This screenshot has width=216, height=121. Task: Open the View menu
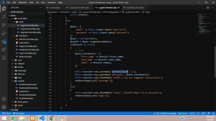[x=31, y=2]
